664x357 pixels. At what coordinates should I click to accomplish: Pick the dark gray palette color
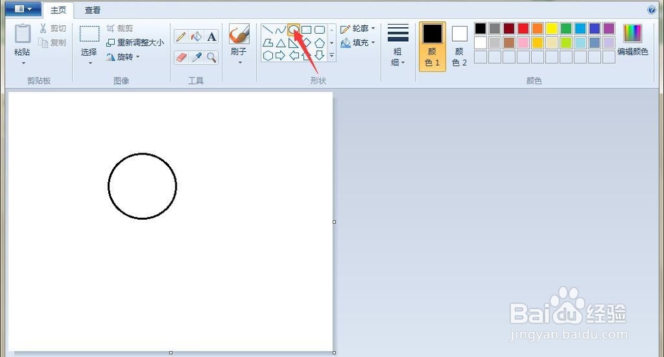pyautogui.click(x=495, y=29)
